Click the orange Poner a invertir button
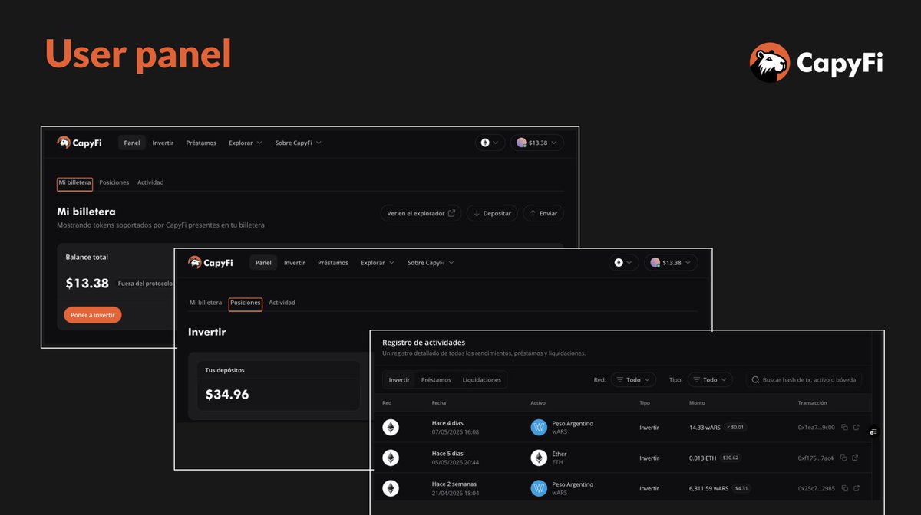 [x=93, y=315]
